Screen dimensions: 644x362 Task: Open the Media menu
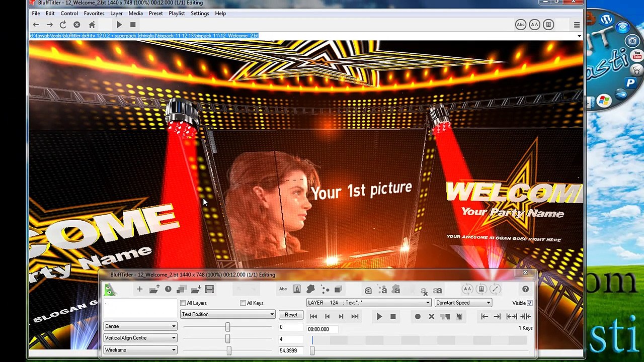click(135, 14)
